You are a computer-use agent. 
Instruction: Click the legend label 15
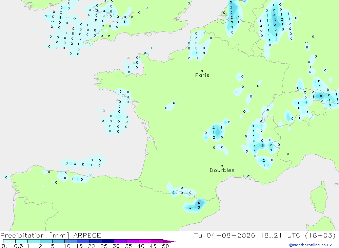(x=79, y=246)
